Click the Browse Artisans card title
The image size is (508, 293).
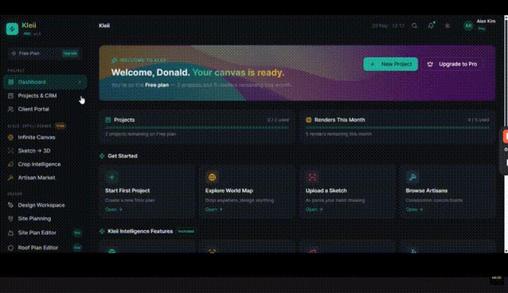point(426,190)
